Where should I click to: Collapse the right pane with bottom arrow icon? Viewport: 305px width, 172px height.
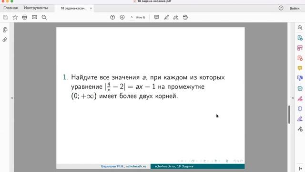[x=300, y=169]
